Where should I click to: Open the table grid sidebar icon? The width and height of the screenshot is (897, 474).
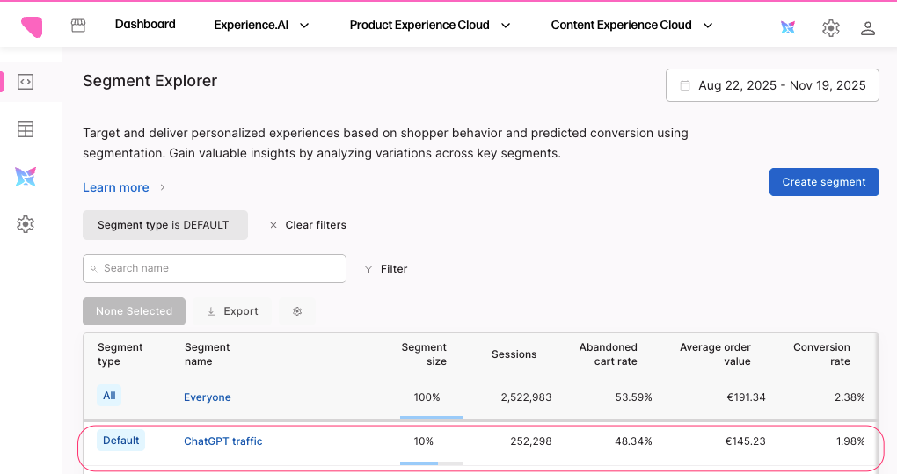click(26, 129)
